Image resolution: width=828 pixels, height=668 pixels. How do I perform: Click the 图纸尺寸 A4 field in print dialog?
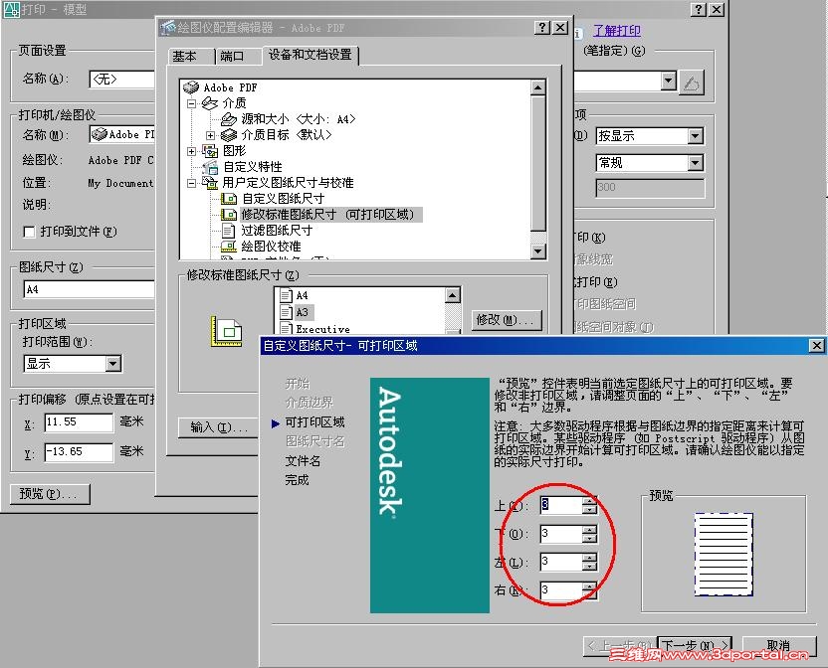click(x=89, y=289)
